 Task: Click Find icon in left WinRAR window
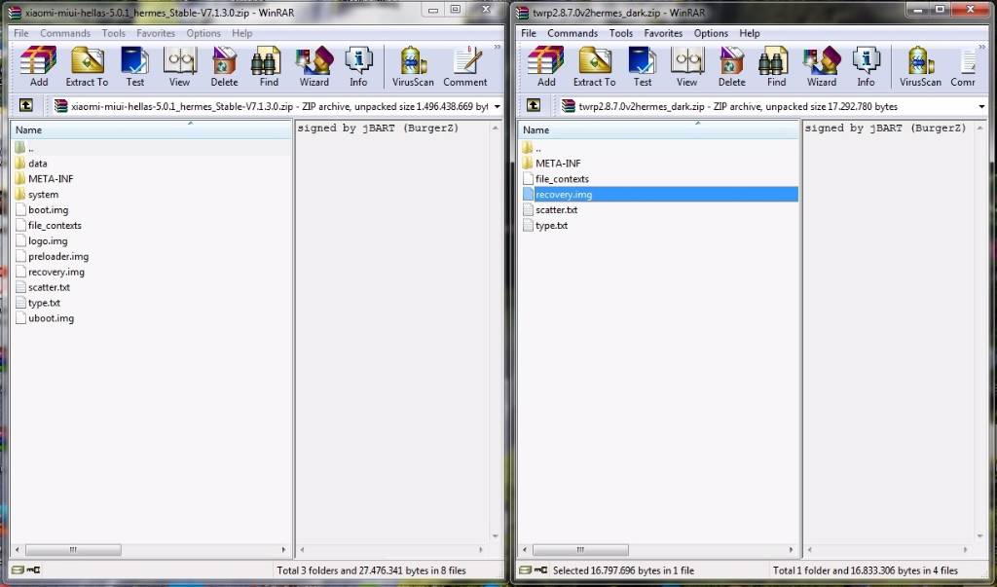coord(269,66)
